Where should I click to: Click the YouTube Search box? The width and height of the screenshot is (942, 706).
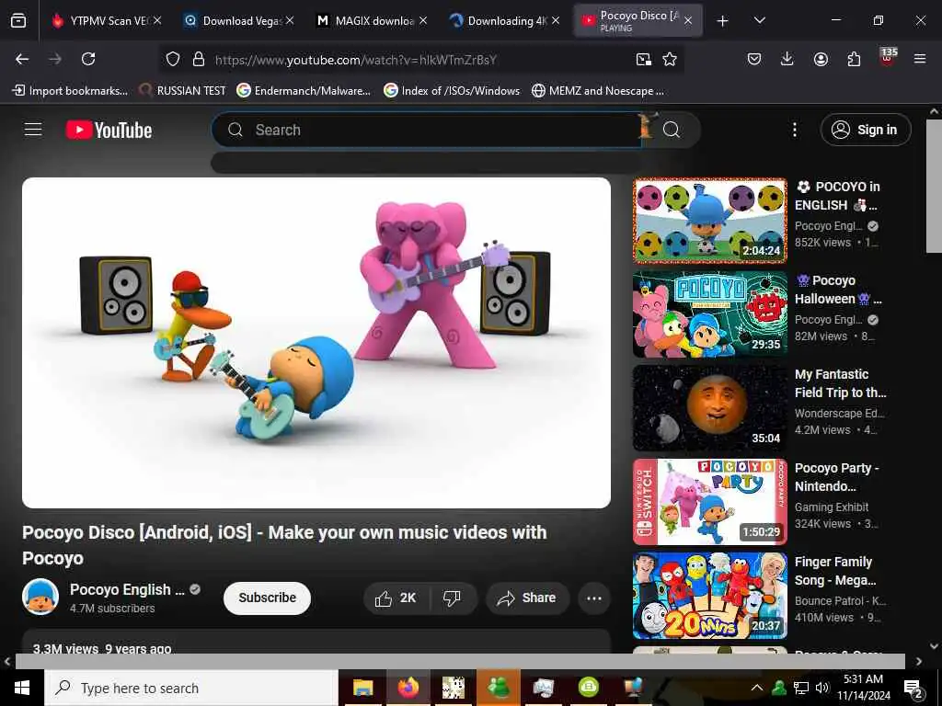pos(427,130)
